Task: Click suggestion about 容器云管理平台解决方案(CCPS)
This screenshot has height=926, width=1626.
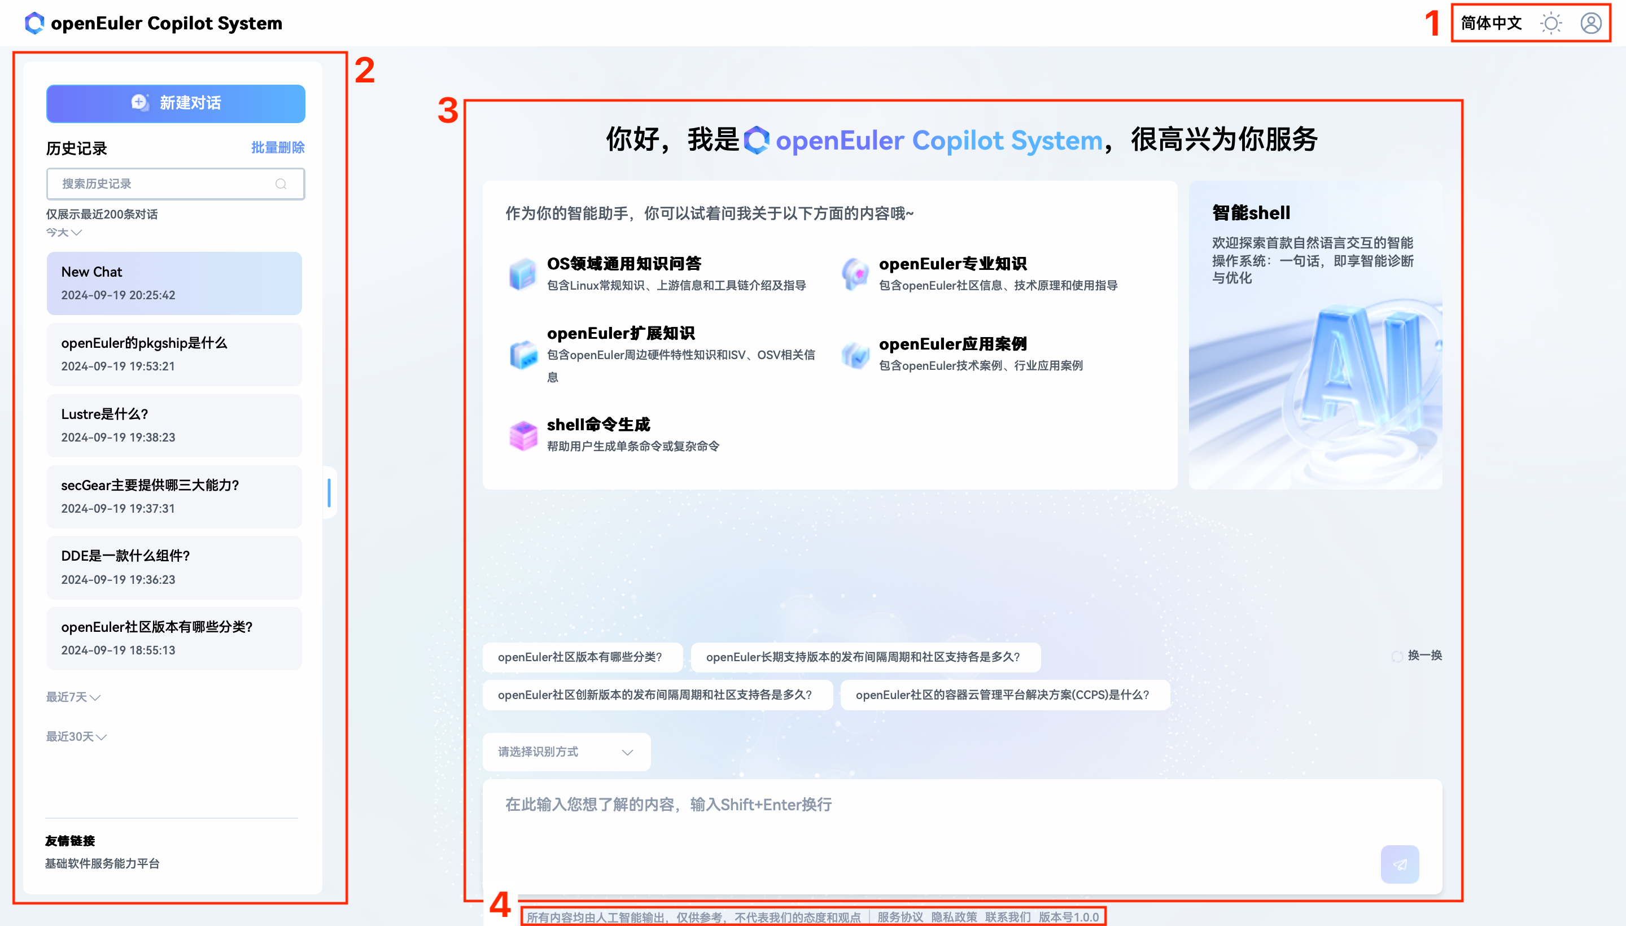Action: (1005, 694)
